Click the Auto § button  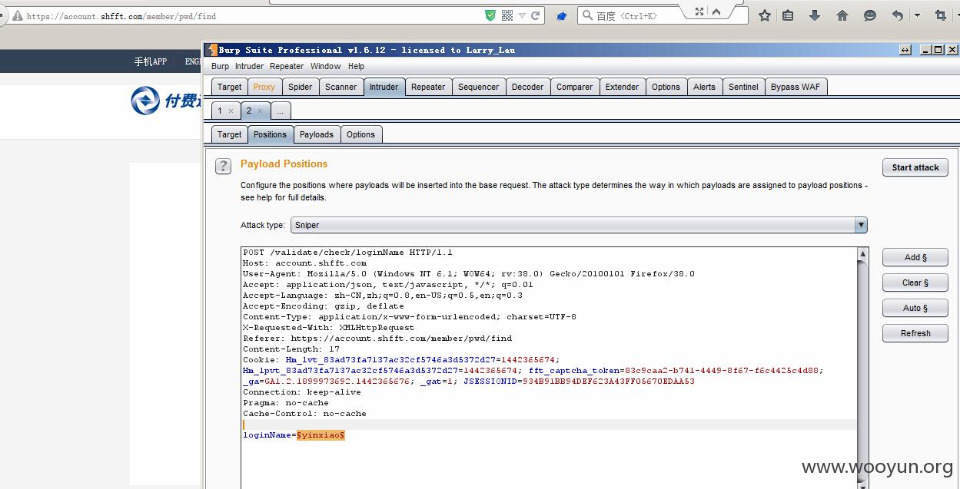[x=915, y=308]
